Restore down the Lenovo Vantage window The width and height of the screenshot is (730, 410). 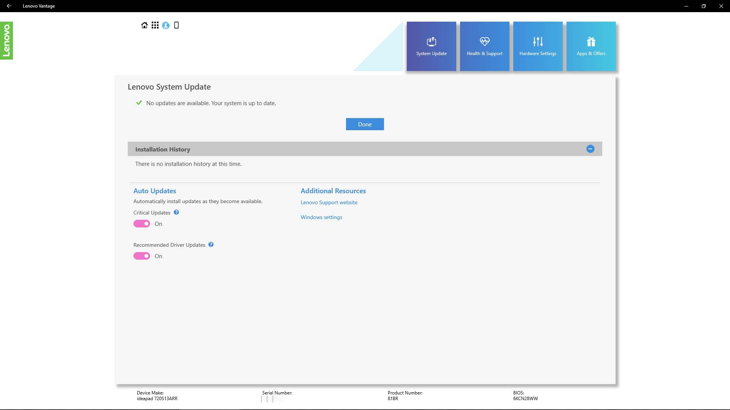tap(704, 6)
